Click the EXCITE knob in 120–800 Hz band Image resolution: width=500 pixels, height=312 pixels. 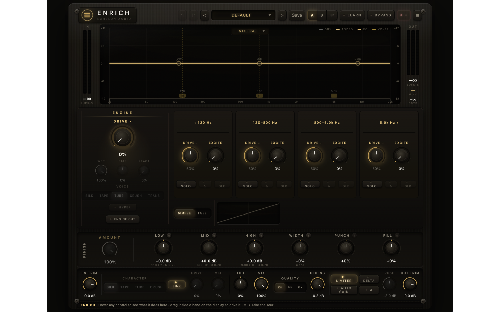click(277, 155)
